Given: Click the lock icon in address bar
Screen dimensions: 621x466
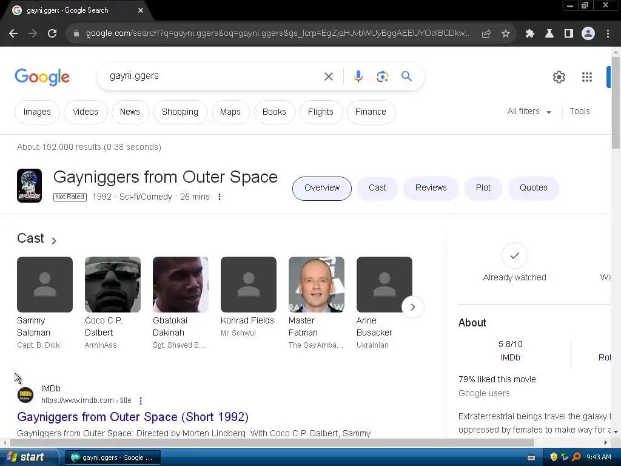Looking at the screenshot, I should [x=76, y=34].
